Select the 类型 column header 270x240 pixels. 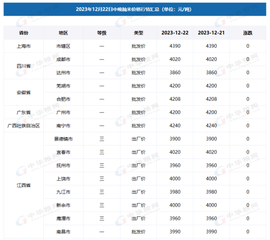139,33
